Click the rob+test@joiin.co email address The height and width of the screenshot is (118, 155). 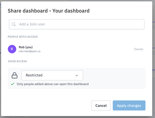(30, 51)
